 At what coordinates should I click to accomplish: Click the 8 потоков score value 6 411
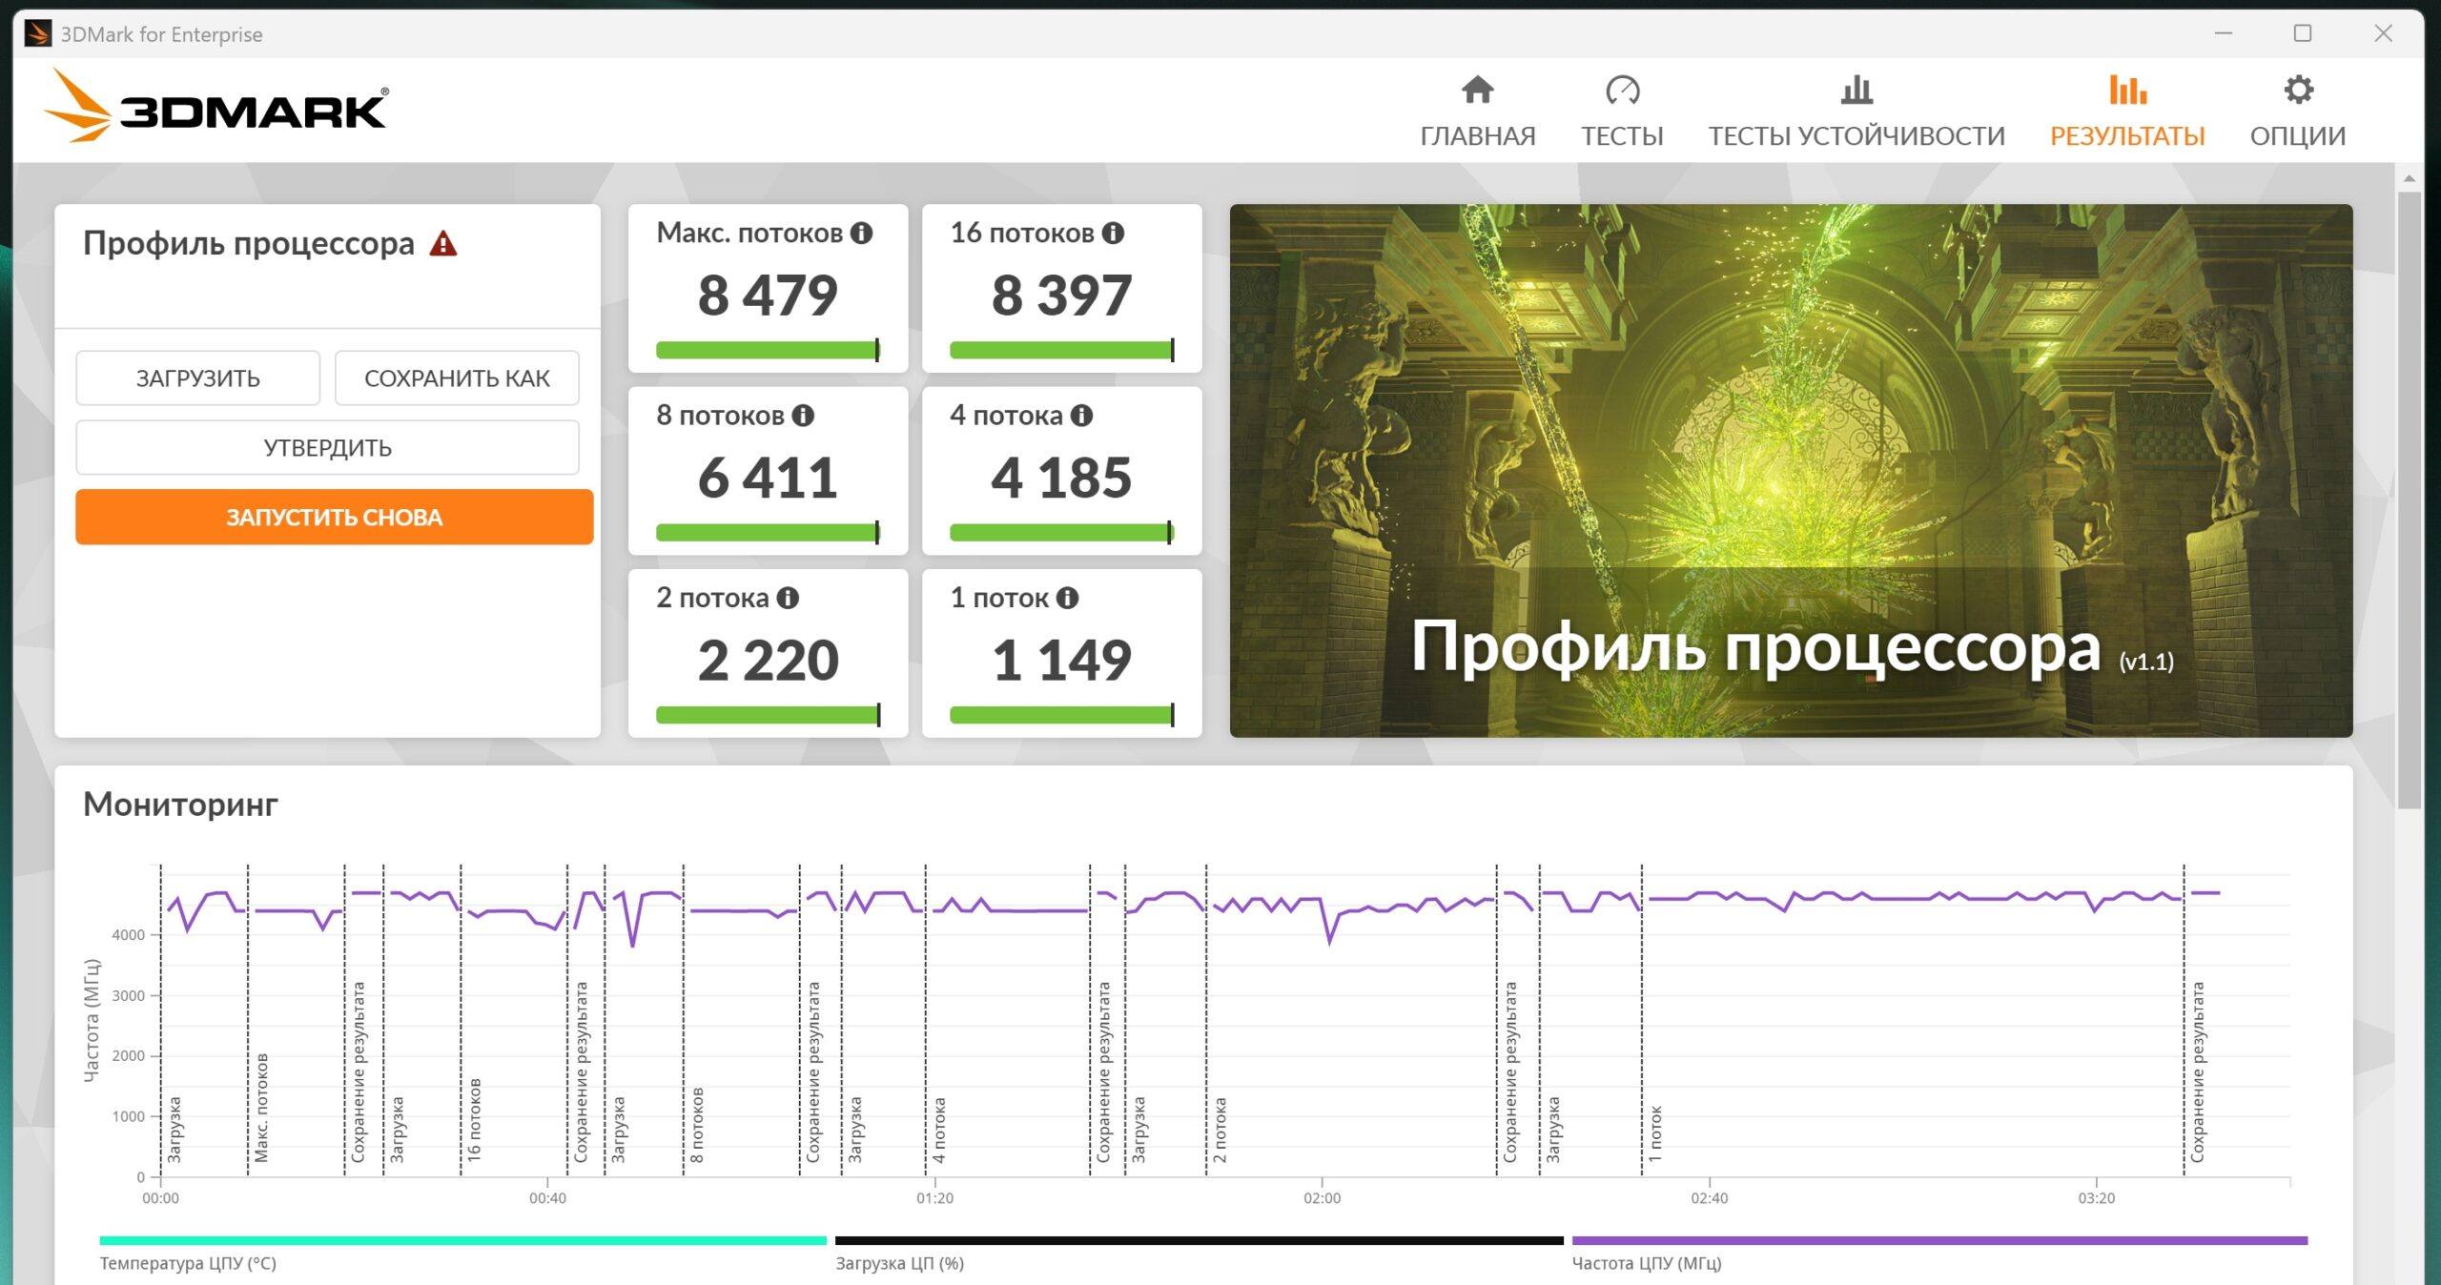coord(768,478)
